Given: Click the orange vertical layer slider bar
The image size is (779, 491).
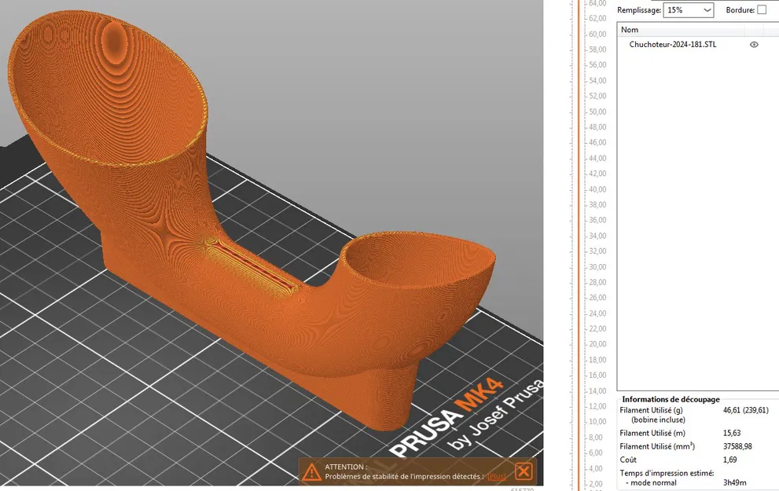Looking at the screenshot, I should click(x=579, y=245).
